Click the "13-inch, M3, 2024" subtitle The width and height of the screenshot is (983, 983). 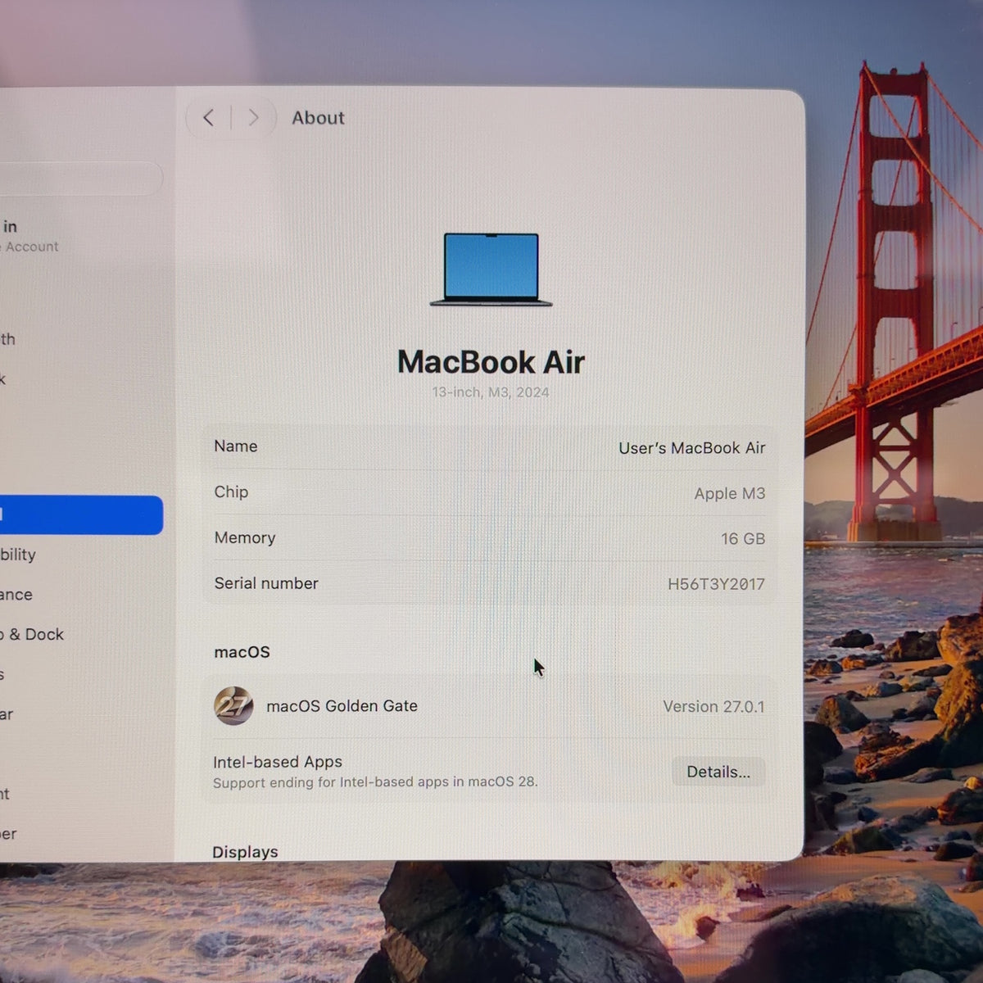(491, 392)
